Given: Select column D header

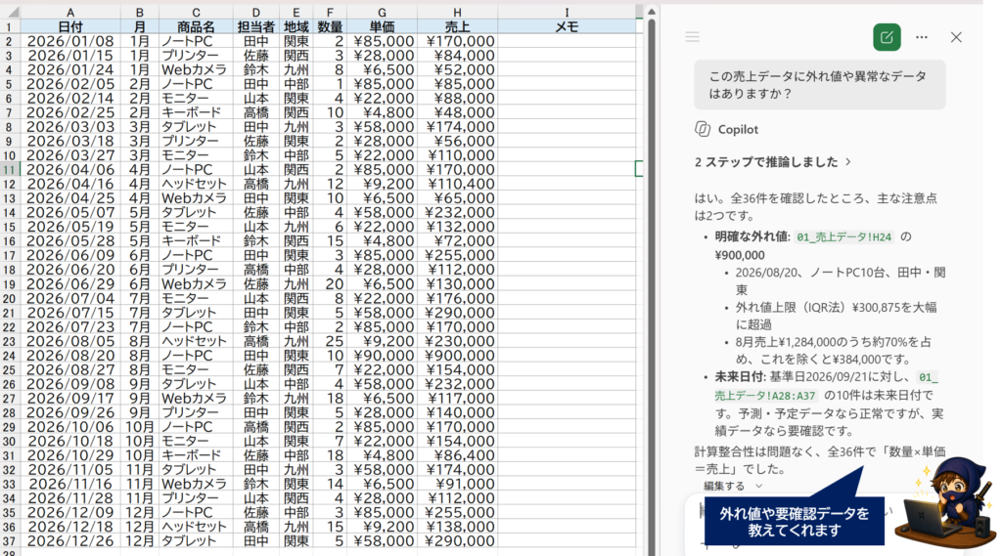Looking at the screenshot, I should 255,12.
